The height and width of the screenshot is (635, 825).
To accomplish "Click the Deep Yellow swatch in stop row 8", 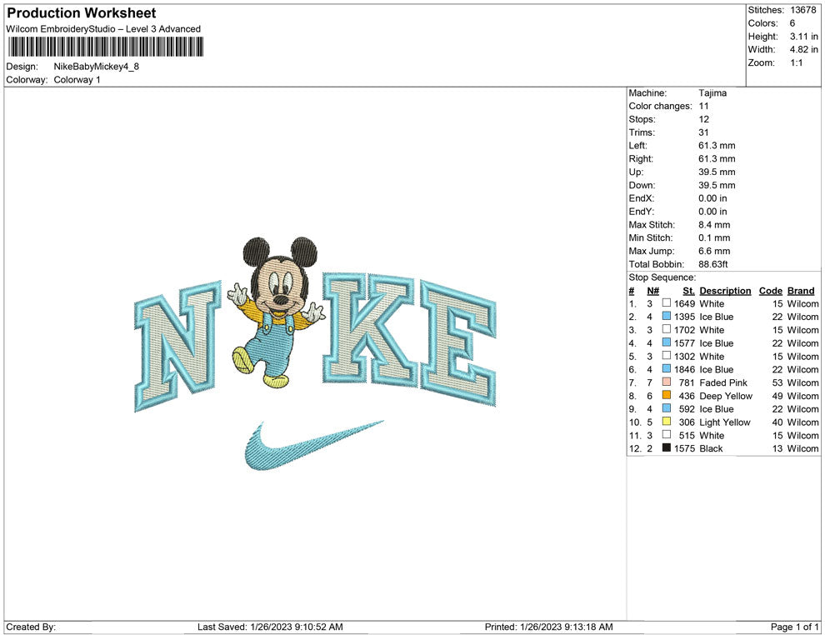I will coord(666,395).
